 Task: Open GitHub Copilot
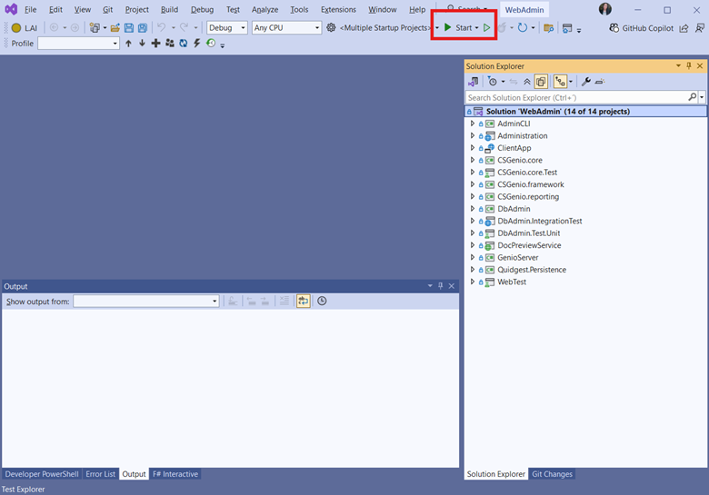pos(641,28)
